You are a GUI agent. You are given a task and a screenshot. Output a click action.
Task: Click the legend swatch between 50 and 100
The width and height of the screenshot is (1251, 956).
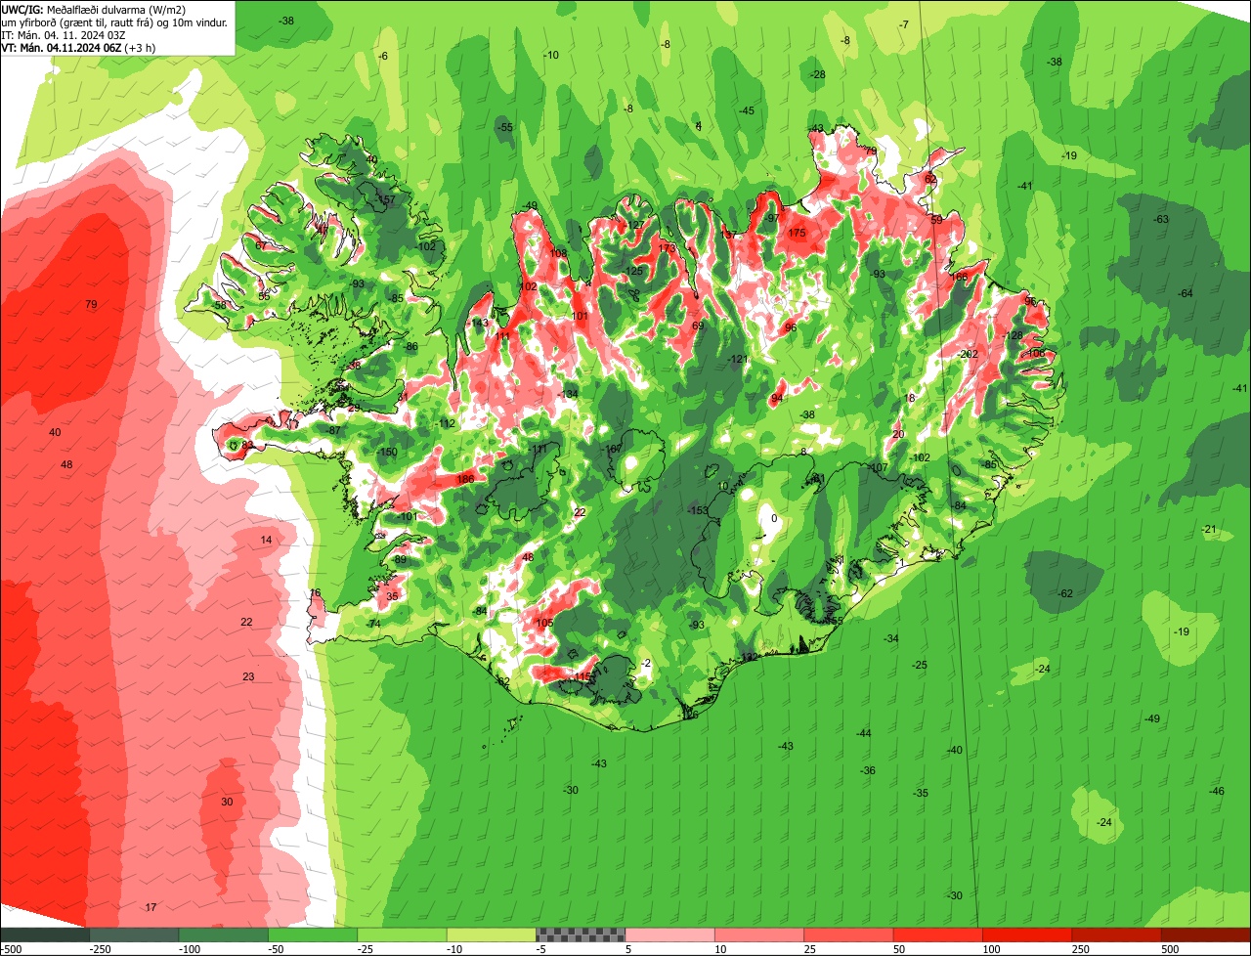pyautogui.click(x=938, y=935)
